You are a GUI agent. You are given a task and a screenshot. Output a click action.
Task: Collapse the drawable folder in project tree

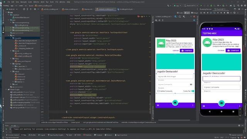point(11,38)
